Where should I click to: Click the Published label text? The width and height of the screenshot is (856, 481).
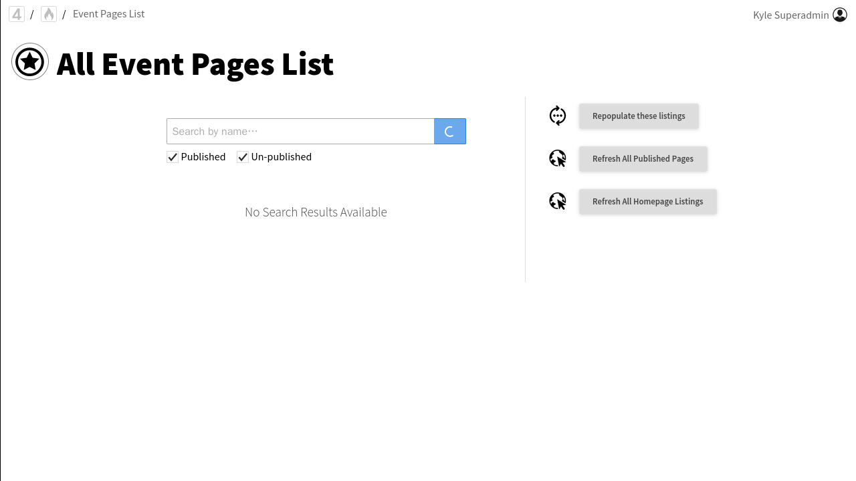(203, 157)
